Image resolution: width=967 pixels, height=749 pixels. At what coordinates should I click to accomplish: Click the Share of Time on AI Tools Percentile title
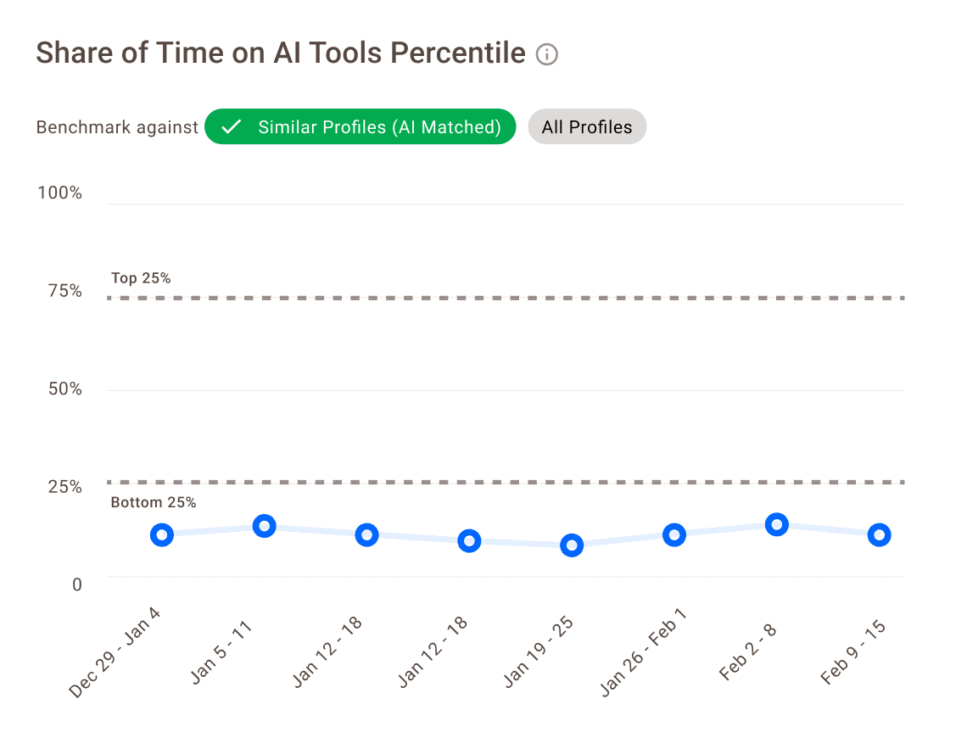coord(281,53)
